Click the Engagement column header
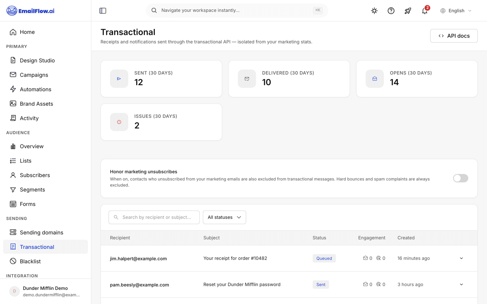The width and height of the screenshot is (487, 304). (x=372, y=238)
